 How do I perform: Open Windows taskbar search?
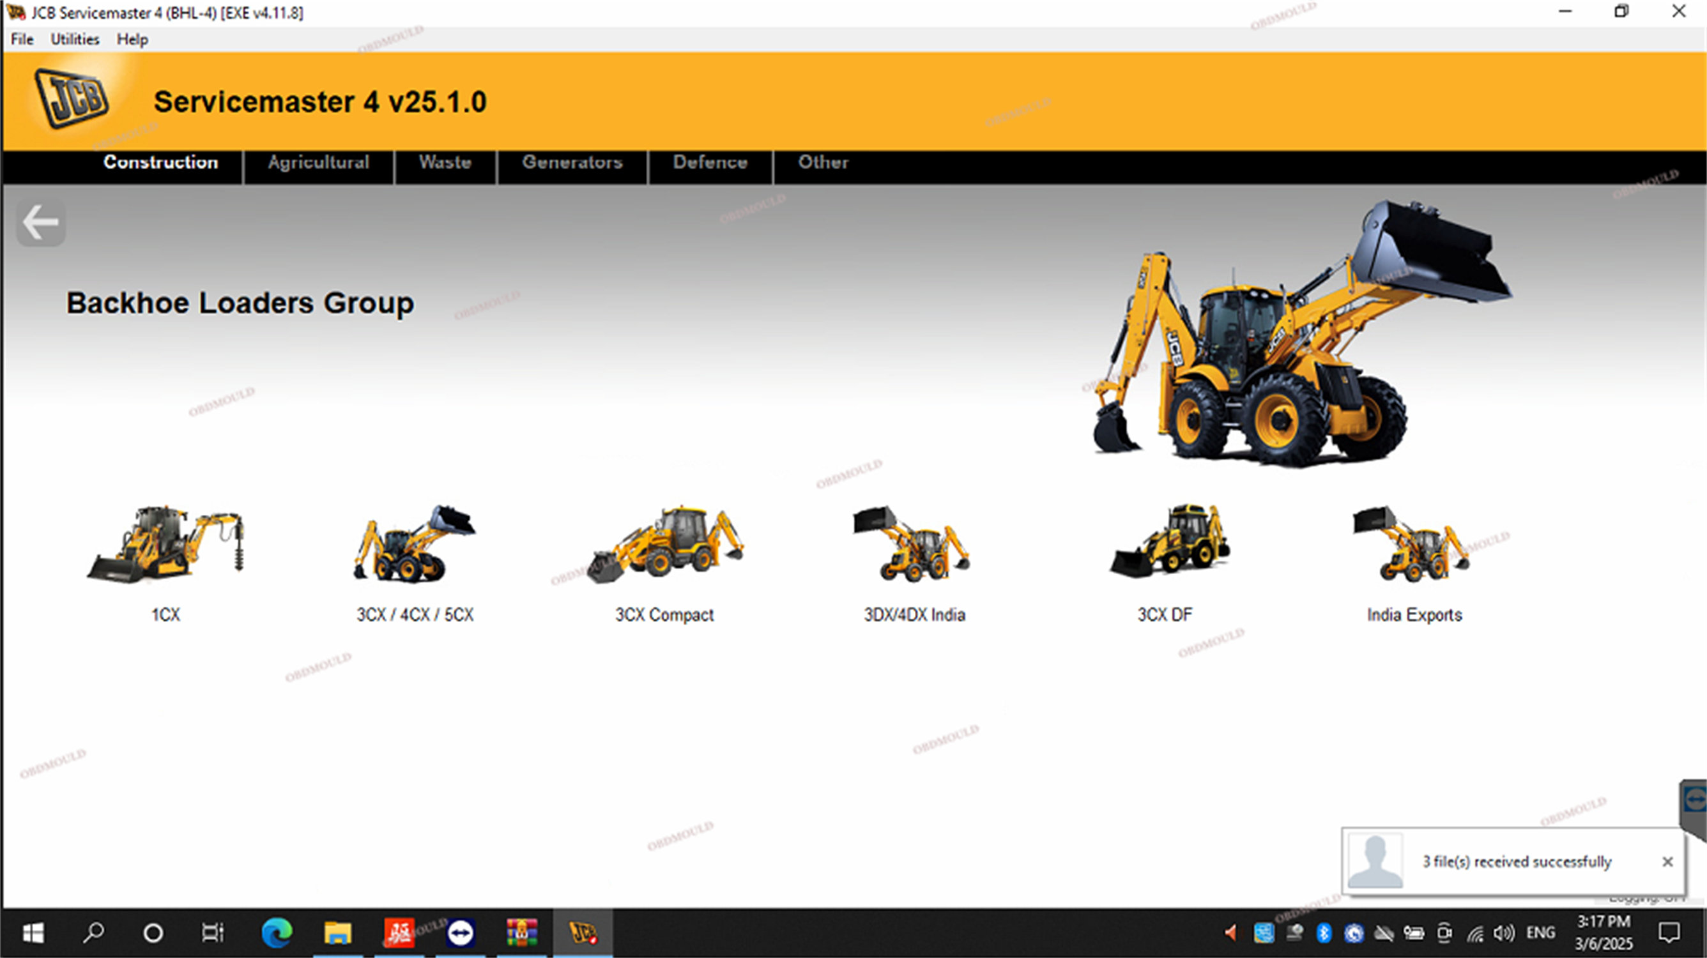pyautogui.click(x=93, y=933)
